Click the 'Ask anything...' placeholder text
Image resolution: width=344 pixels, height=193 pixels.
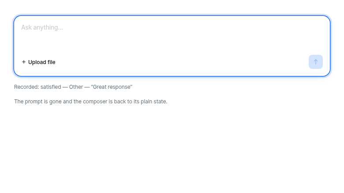42,27
